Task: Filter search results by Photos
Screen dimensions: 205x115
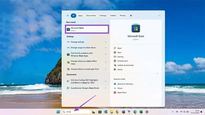Action: click(x=123, y=16)
